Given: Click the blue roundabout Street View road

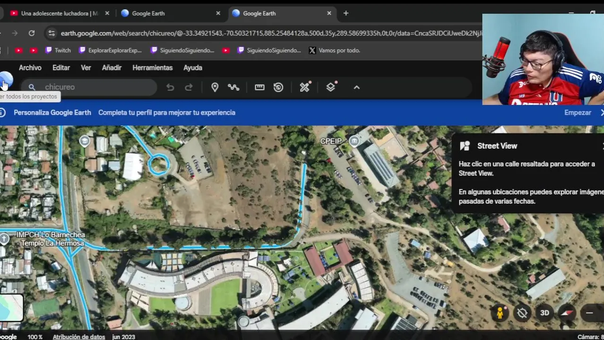Looking at the screenshot, I should click(x=158, y=165).
